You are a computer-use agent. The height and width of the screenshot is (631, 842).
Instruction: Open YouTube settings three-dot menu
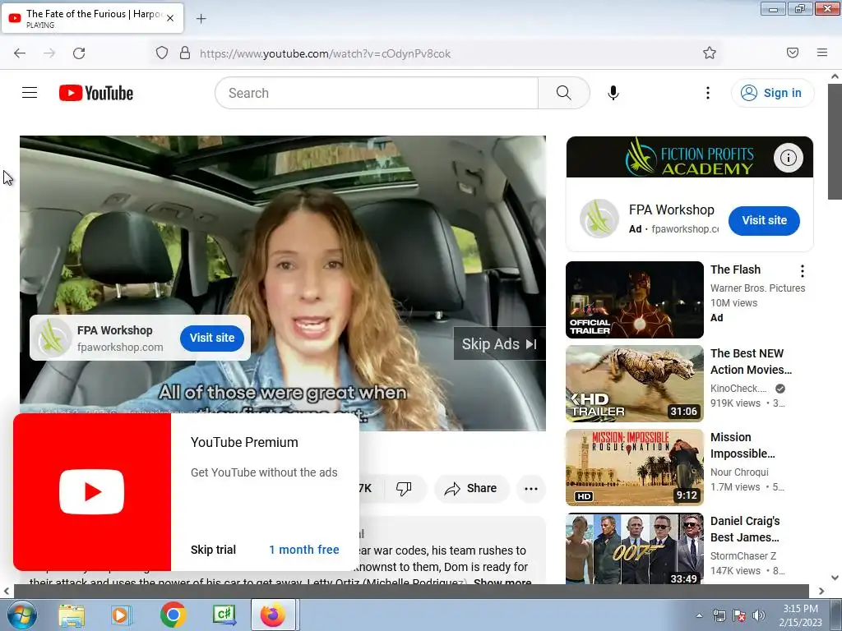(x=708, y=93)
